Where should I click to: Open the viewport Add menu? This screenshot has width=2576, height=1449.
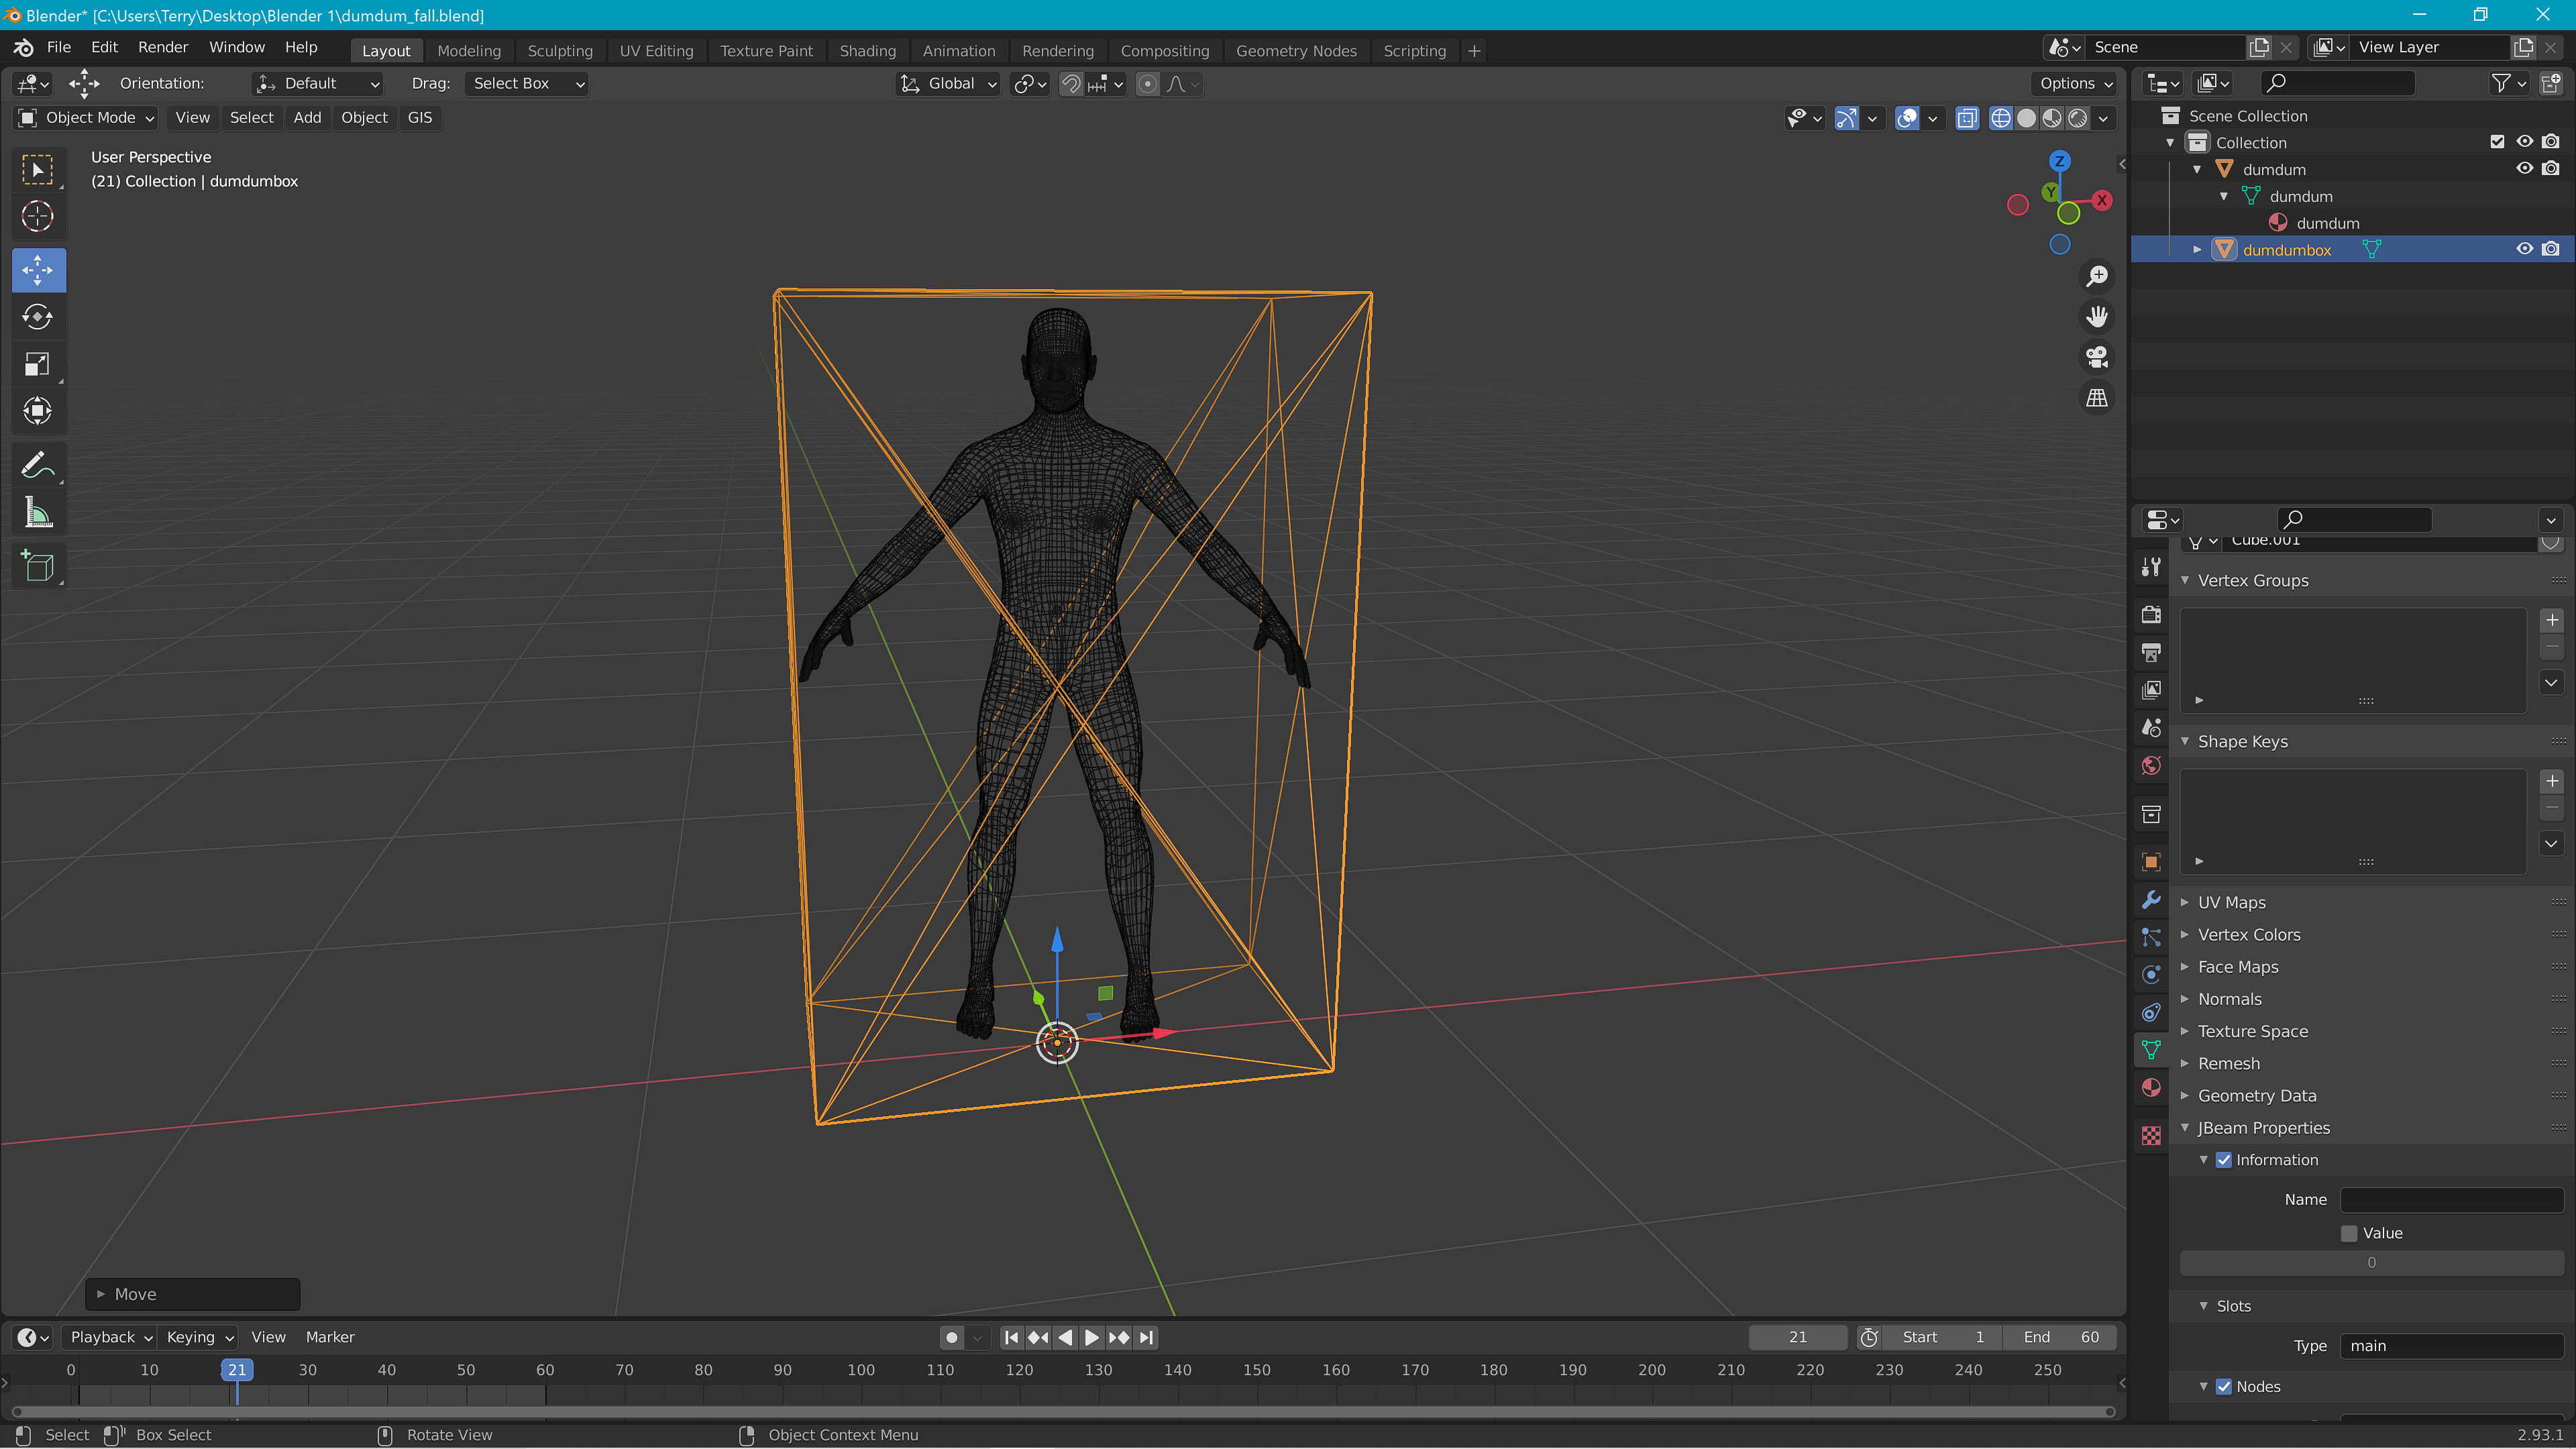pyautogui.click(x=307, y=118)
